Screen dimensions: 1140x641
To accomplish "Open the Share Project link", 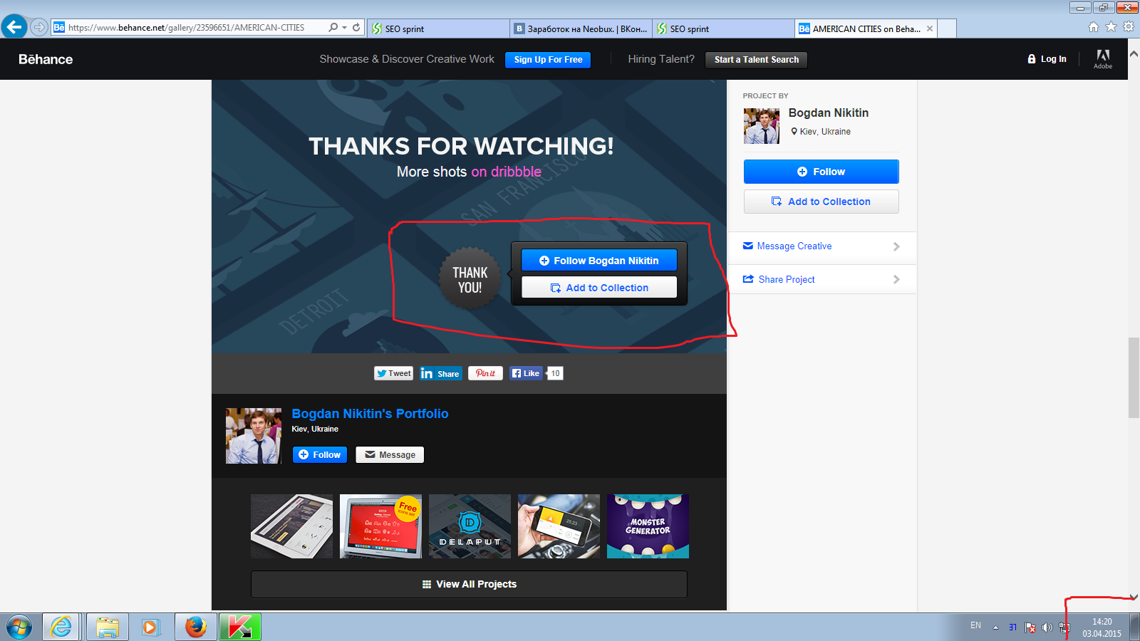I will [787, 279].
